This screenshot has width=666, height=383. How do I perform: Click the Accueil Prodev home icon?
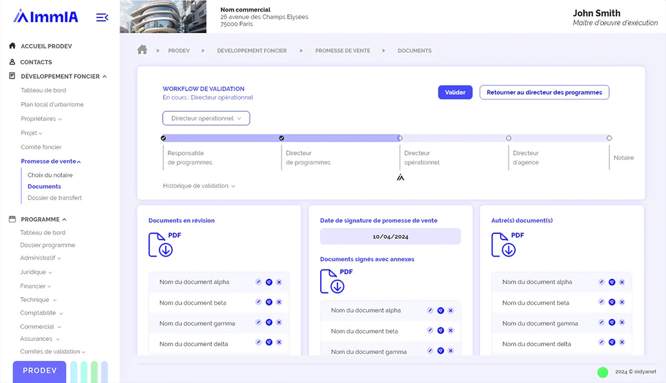point(12,45)
